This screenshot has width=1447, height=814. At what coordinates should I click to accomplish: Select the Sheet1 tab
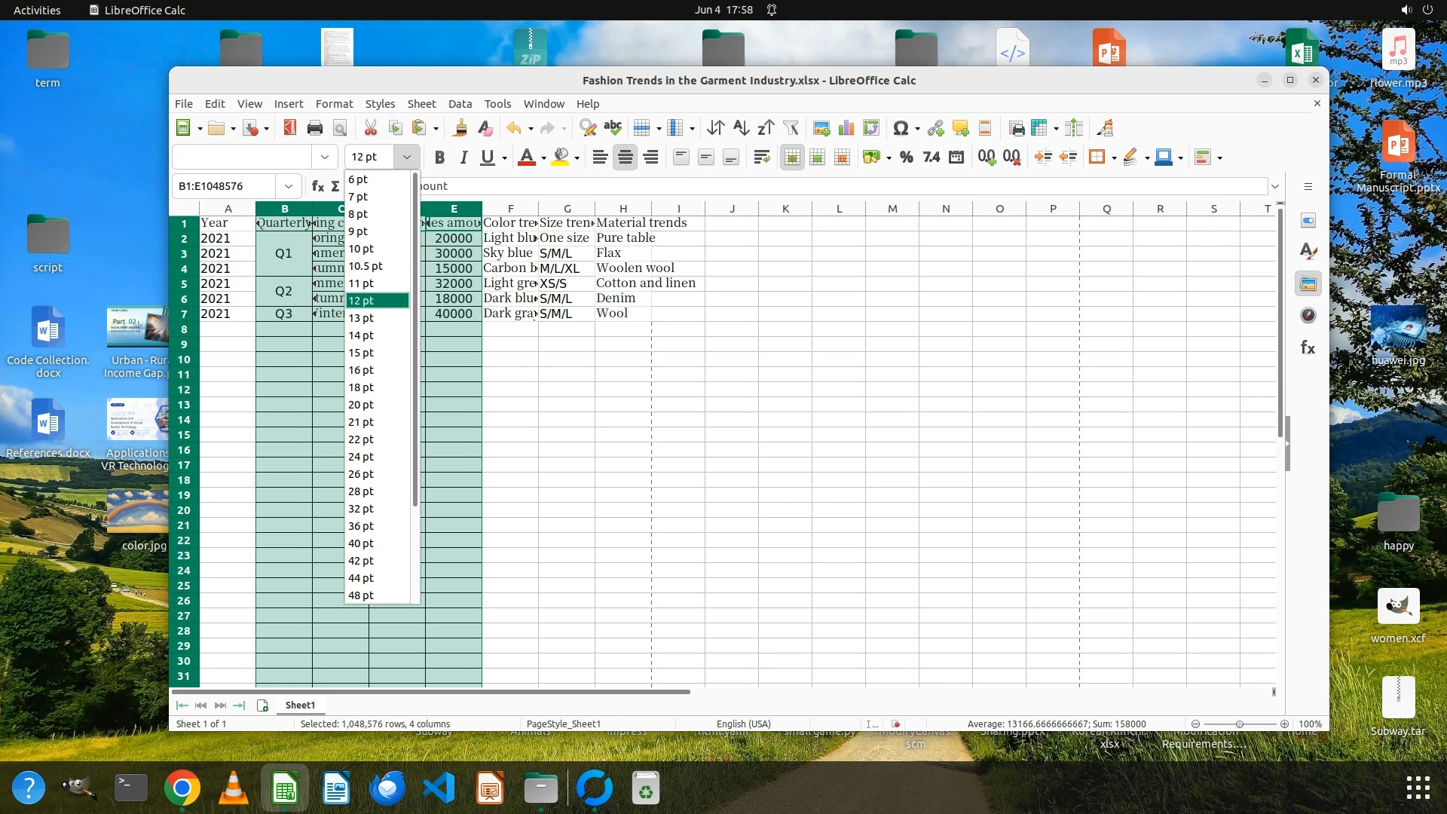point(300,705)
